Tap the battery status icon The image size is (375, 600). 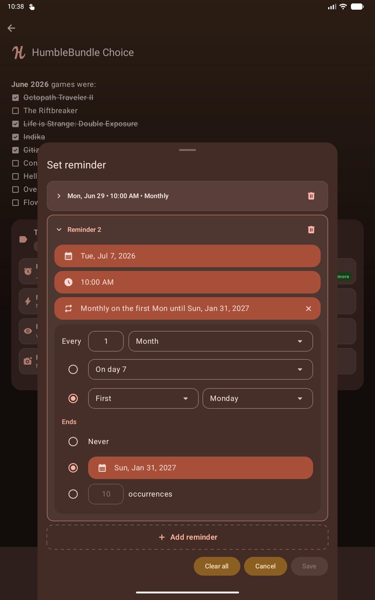(x=357, y=7)
